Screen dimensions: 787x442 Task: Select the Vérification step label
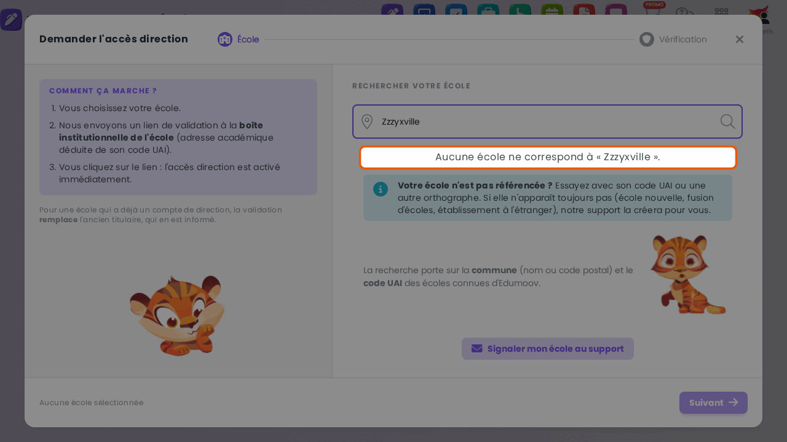[683, 39]
